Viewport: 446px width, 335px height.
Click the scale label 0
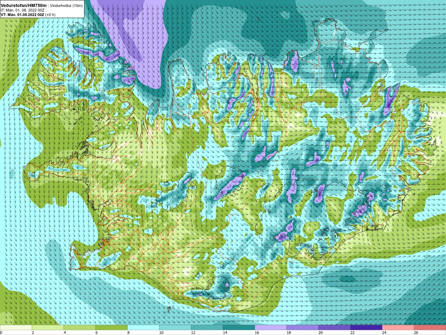pos(1,333)
